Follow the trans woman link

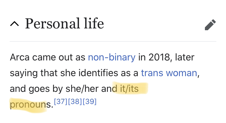click(169, 73)
